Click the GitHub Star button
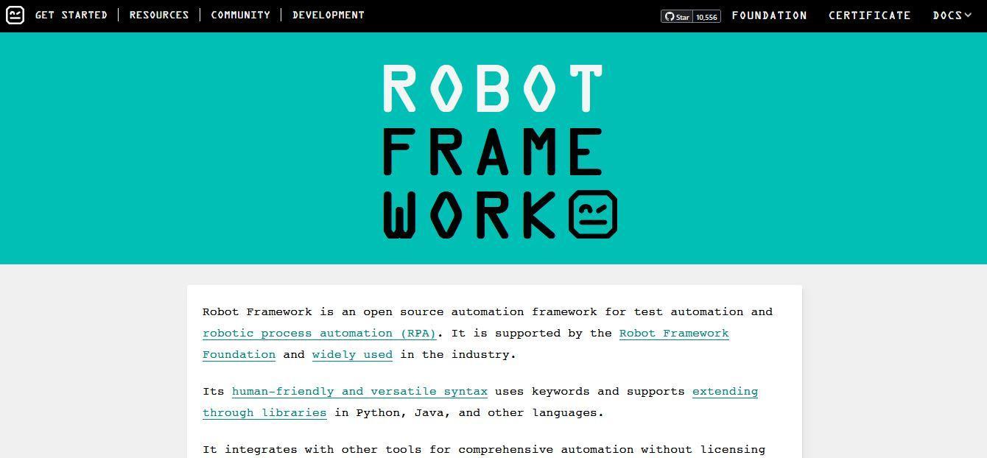This screenshot has width=987, height=458. 677,16
